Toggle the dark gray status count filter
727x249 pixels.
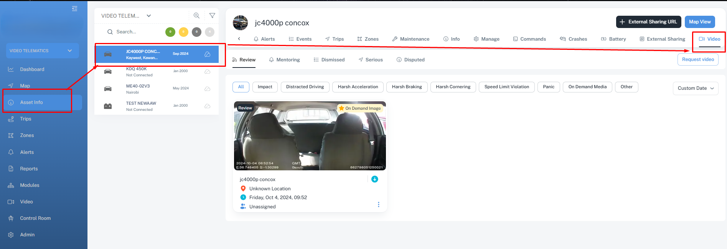tap(196, 32)
